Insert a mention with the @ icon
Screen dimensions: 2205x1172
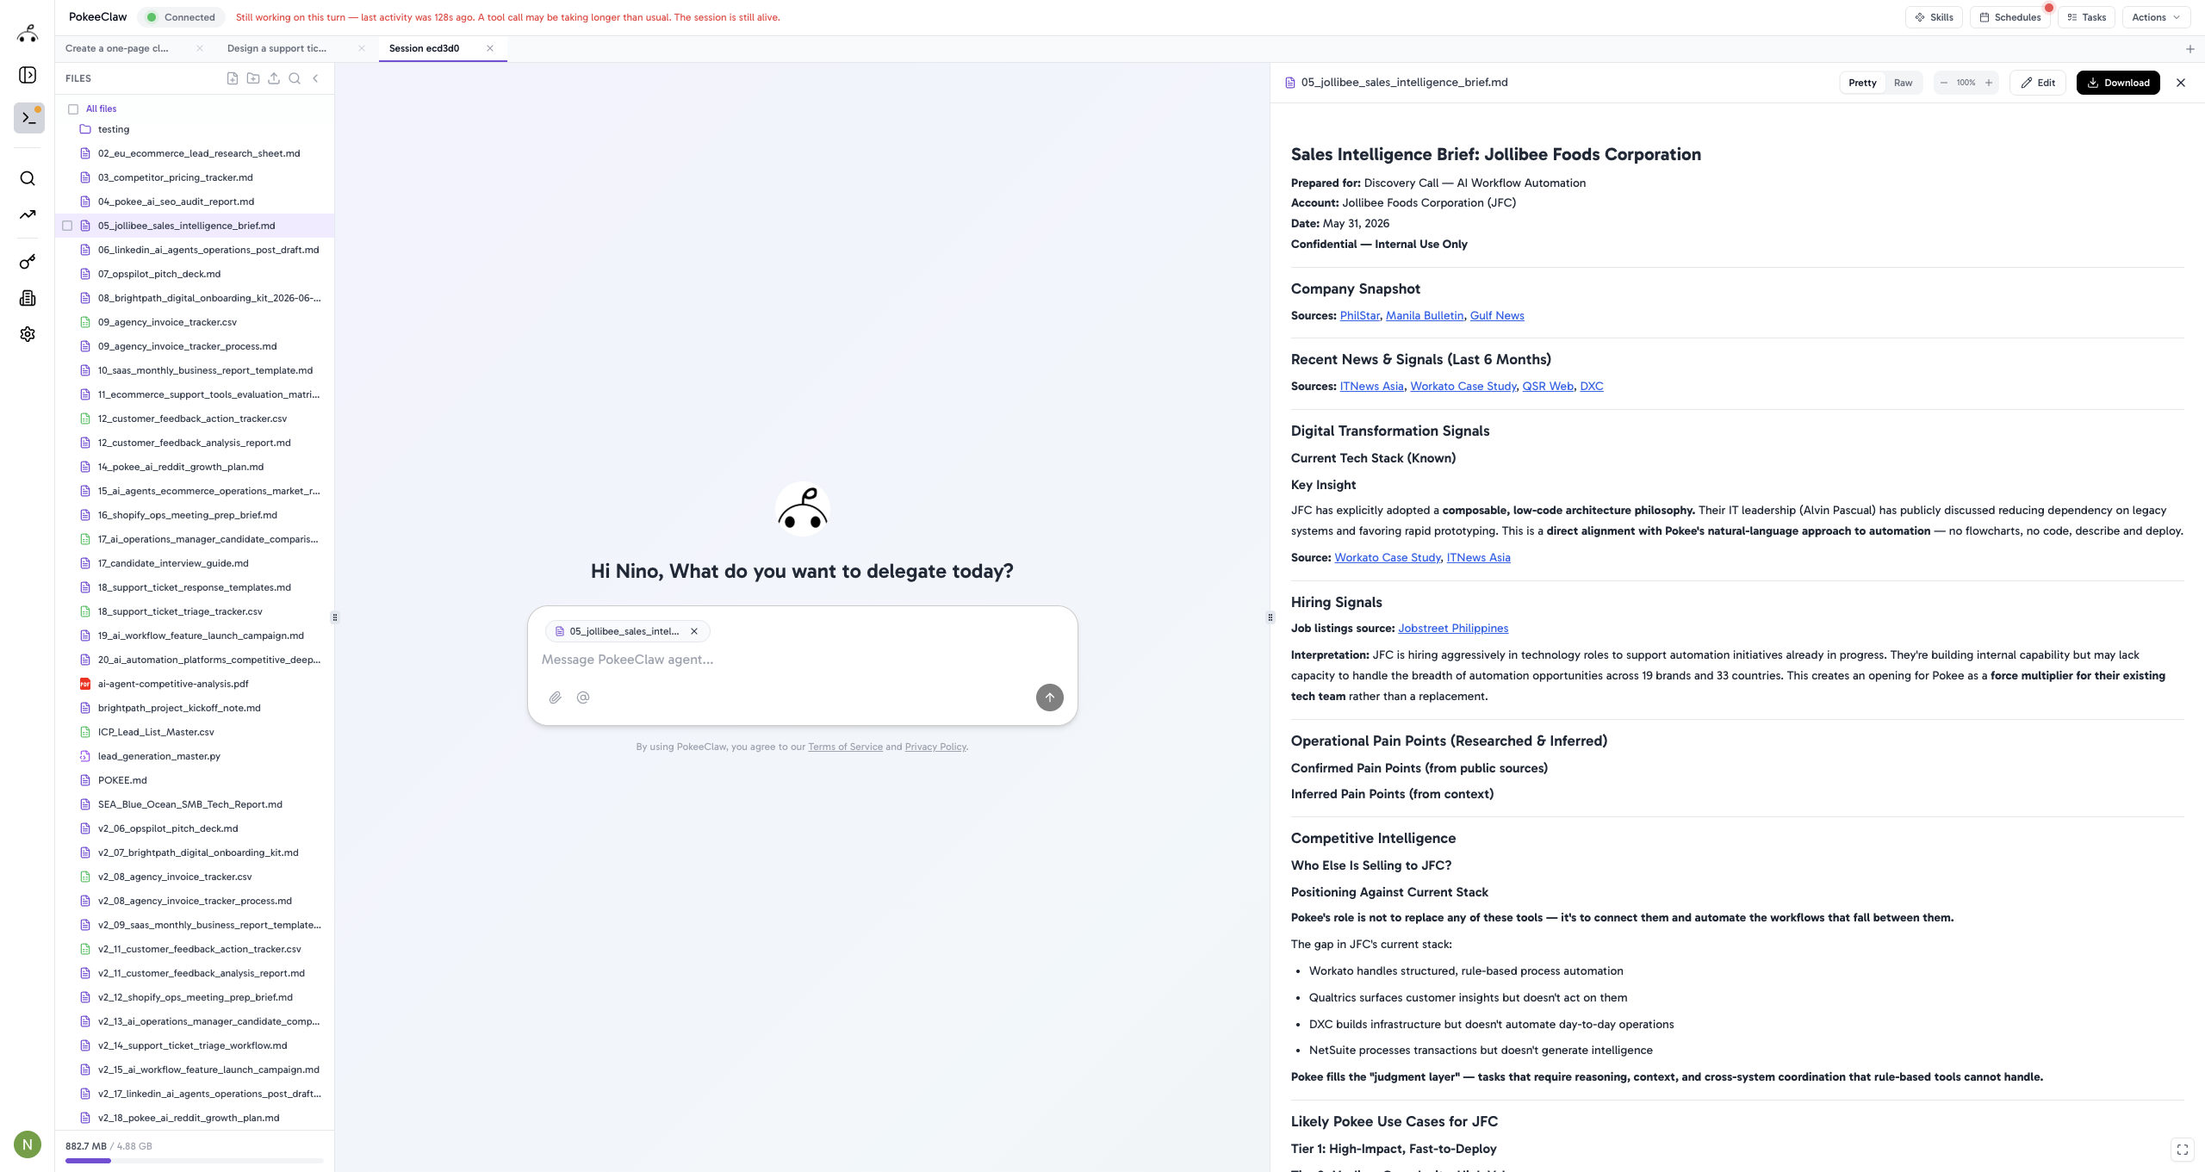click(583, 698)
